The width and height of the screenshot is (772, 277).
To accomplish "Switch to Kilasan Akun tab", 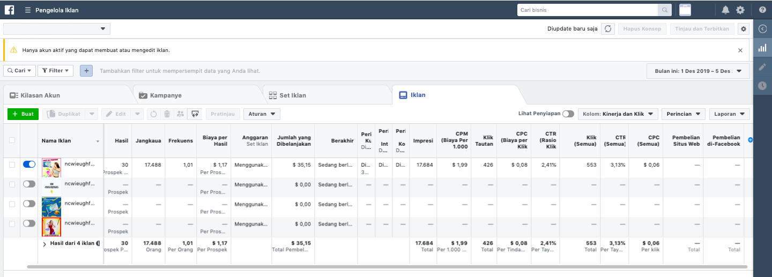I will [68, 95].
